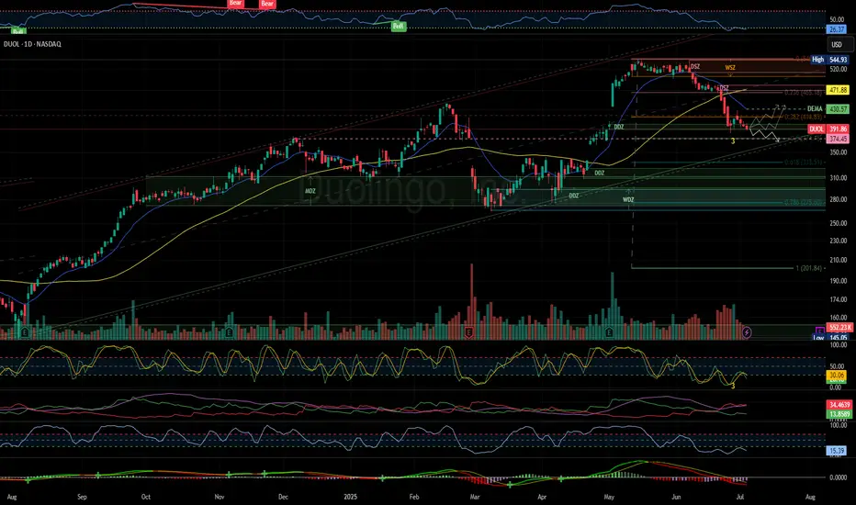Image resolution: width=856 pixels, height=505 pixels.
Task: Click the MDZ zone label
Action: click(x=310, y=191)
